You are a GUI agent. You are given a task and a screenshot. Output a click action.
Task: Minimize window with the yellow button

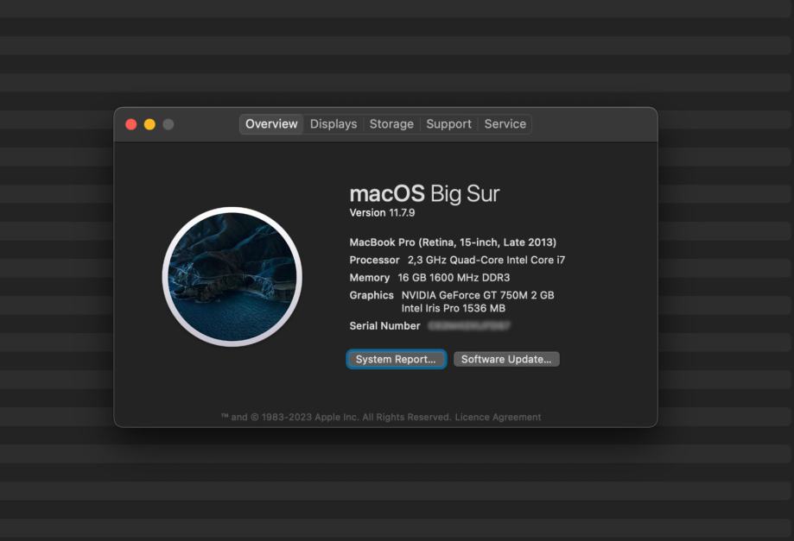tap(149, 124)
